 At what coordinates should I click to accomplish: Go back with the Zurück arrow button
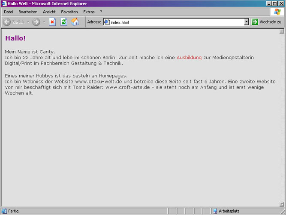click(7, 22)
